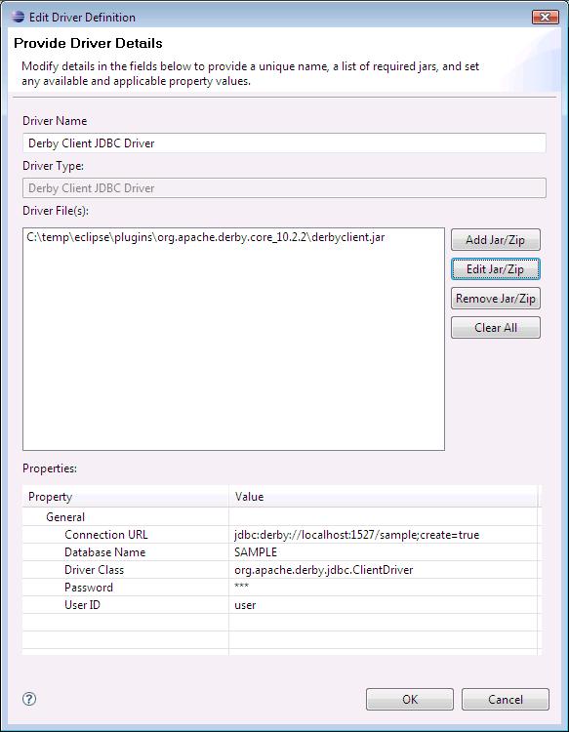The image size is (569, 732).
Task: Remove the selected jar with Remove Jar/Zip
Action: (x=495, y=299)
